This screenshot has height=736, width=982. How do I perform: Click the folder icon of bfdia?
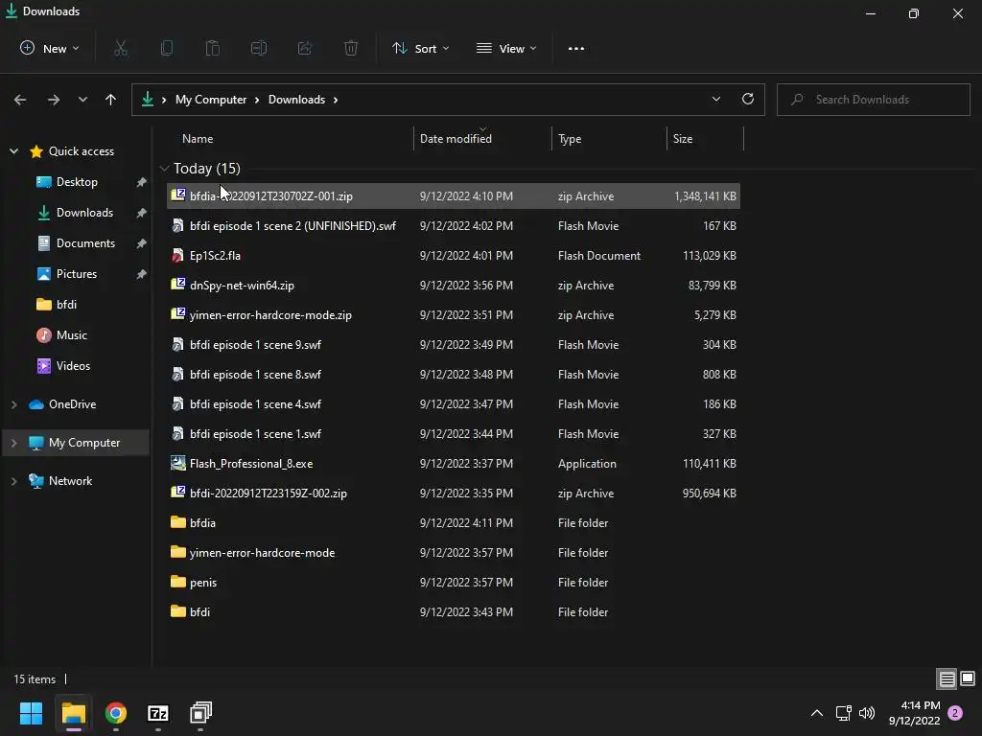coord(177,522)
